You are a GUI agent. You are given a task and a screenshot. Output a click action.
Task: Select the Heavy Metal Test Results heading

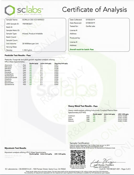(83, 106)
